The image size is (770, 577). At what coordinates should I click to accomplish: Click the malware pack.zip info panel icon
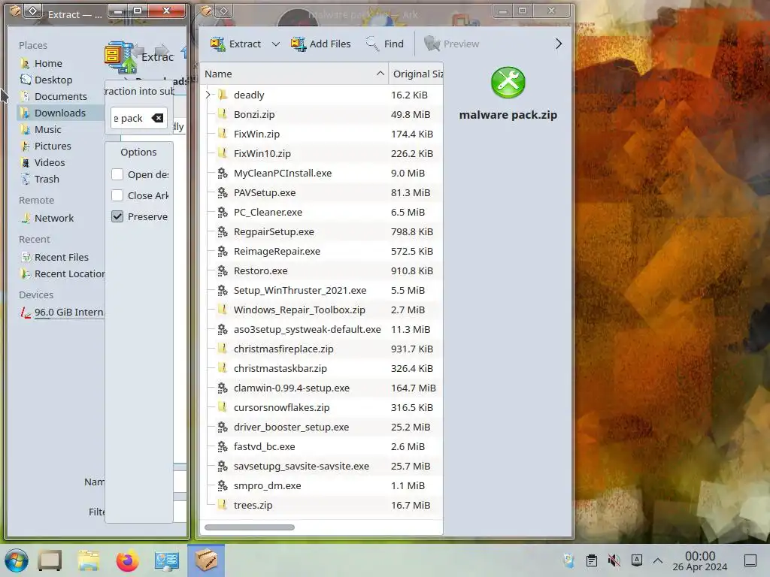508,83
